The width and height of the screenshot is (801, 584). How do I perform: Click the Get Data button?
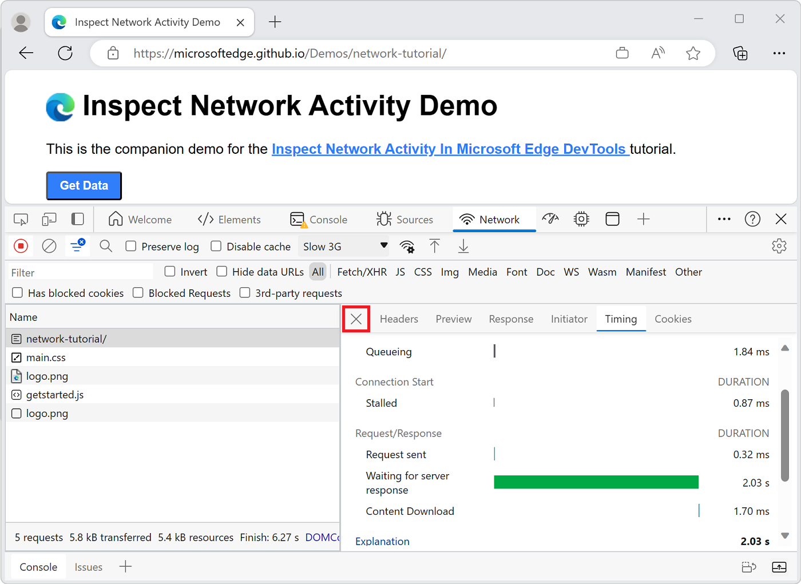(x=84, y=185)
